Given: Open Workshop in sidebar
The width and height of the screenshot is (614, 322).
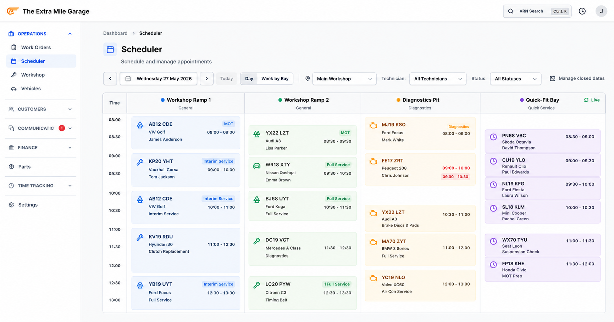Looking at the screenshot, I should point(41,75).
